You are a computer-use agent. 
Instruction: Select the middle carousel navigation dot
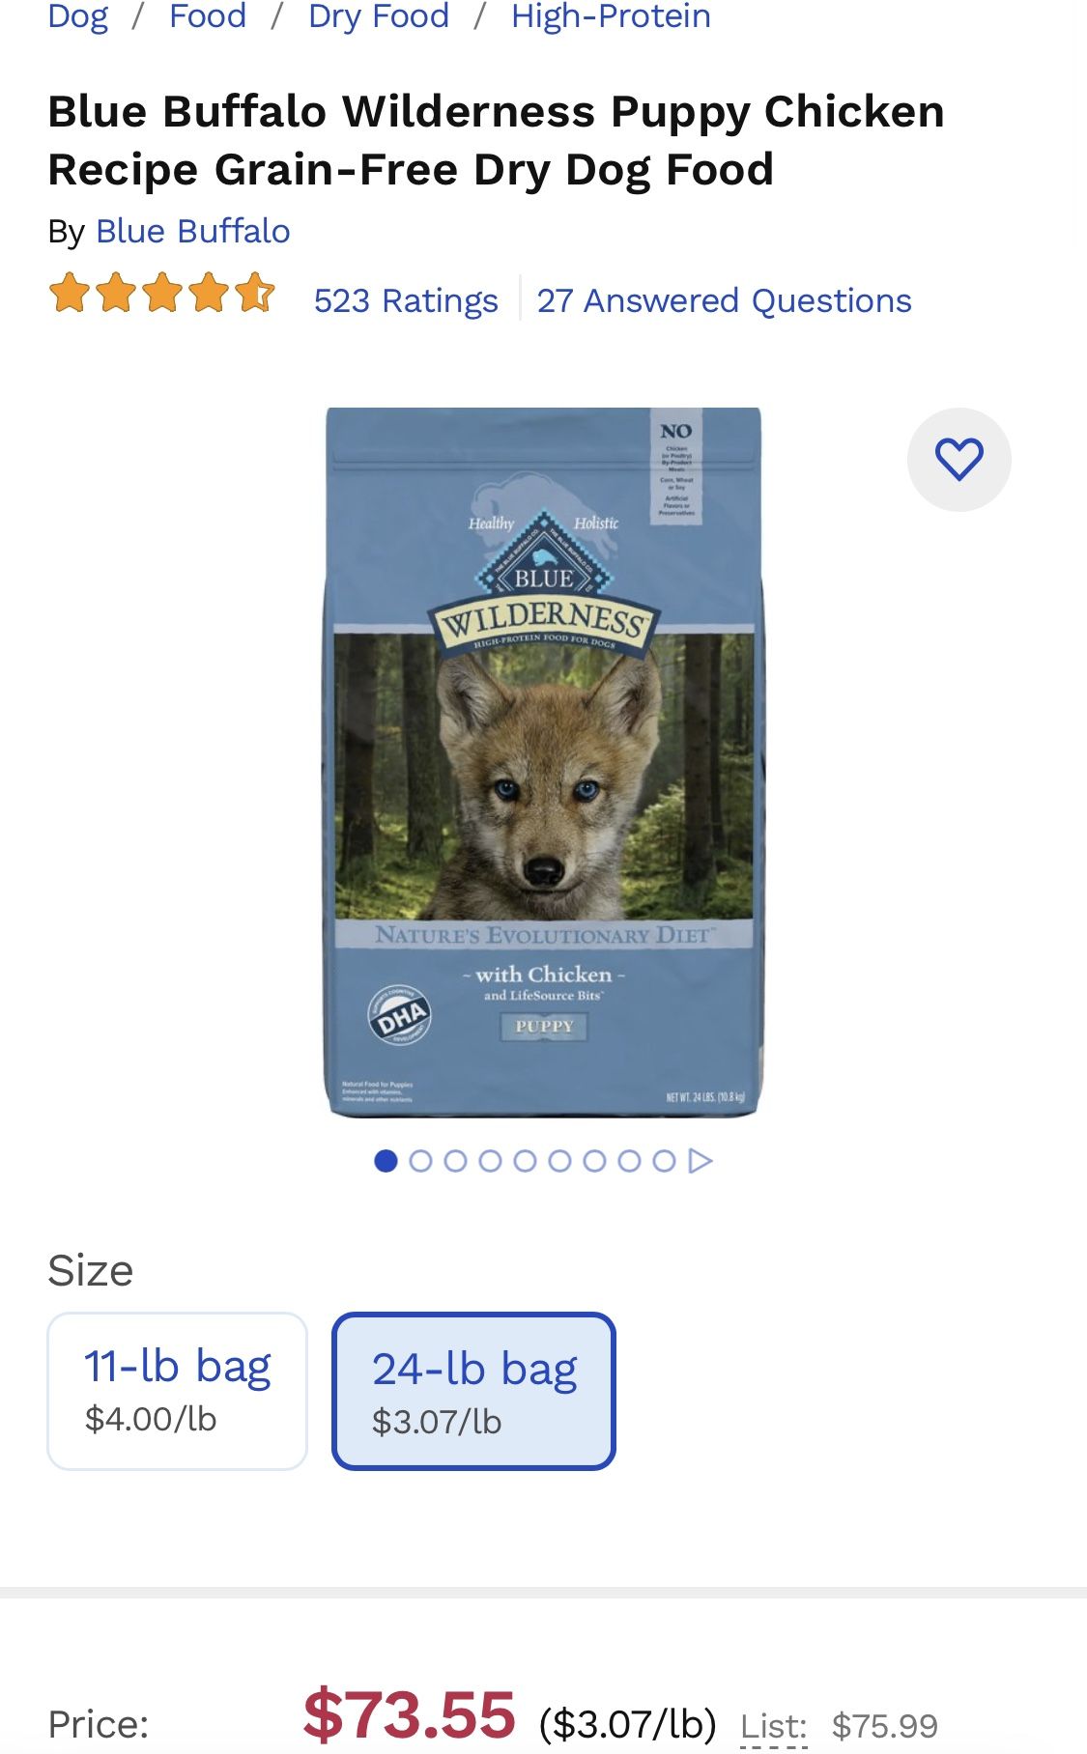pos(528,1161)
